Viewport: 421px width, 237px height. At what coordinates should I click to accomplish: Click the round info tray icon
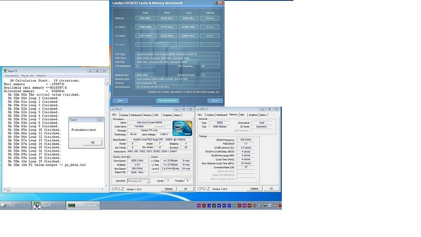(x=255, y=206)
